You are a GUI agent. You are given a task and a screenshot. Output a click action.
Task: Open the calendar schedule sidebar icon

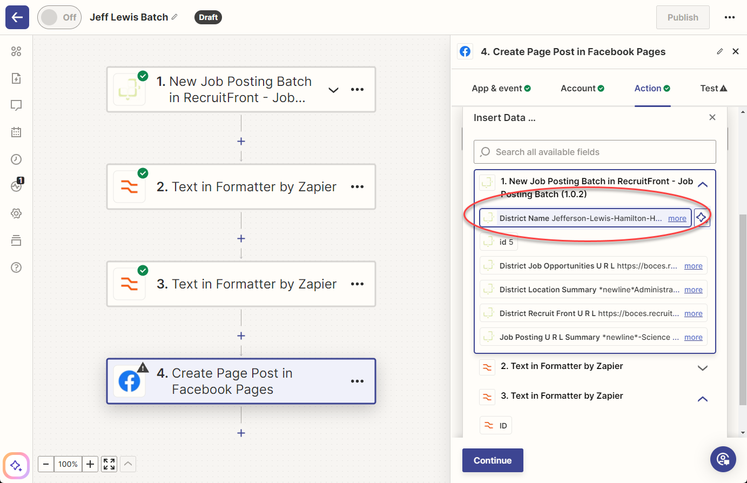16,132
